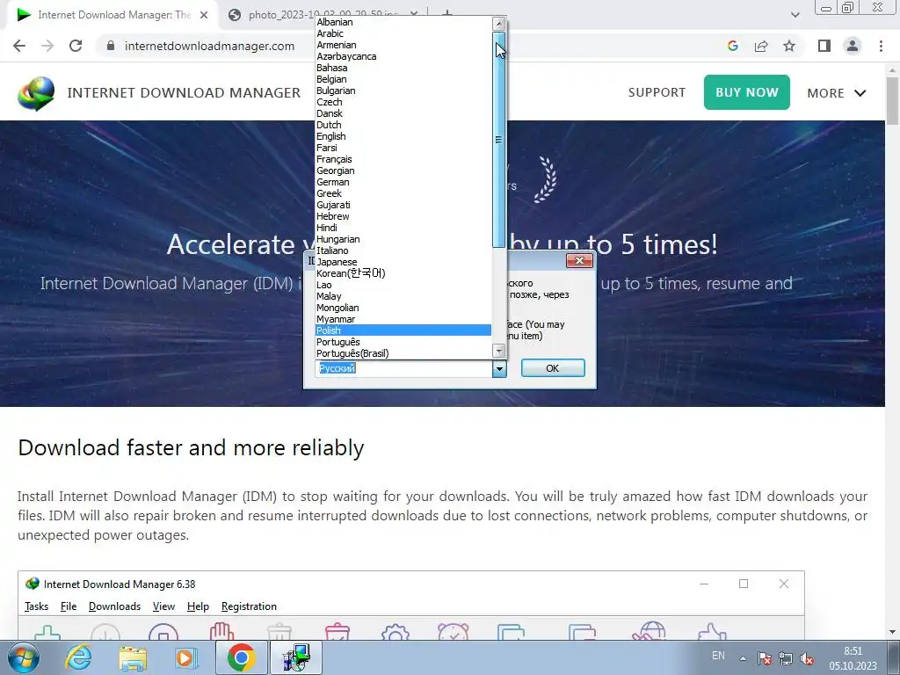The width and height of the screenshot is (900, 675).
Task: Select German language option
Action: pyautogui.click(x=403, y=183)
